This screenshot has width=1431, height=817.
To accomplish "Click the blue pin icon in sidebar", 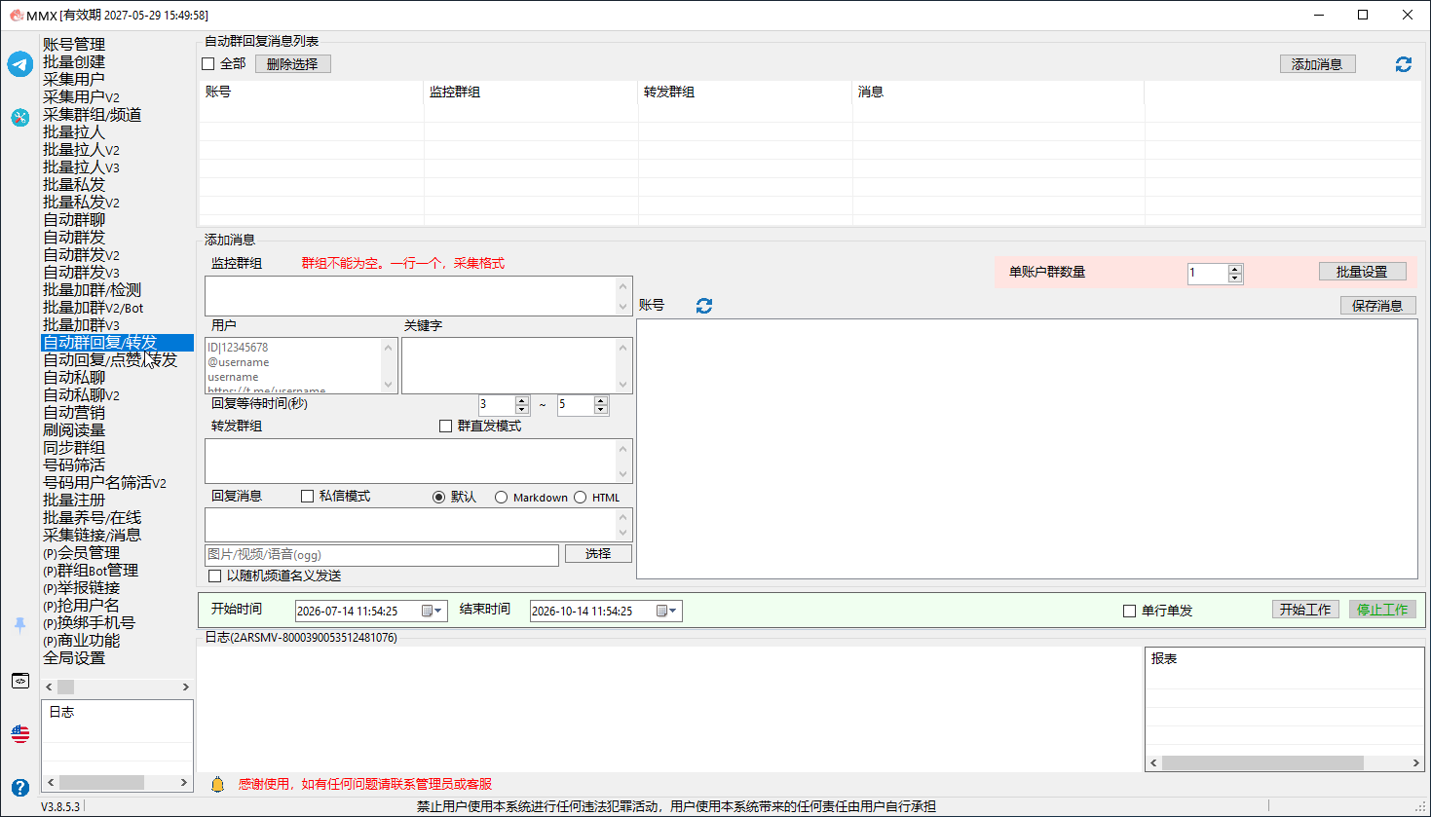I will coord(20,625).
